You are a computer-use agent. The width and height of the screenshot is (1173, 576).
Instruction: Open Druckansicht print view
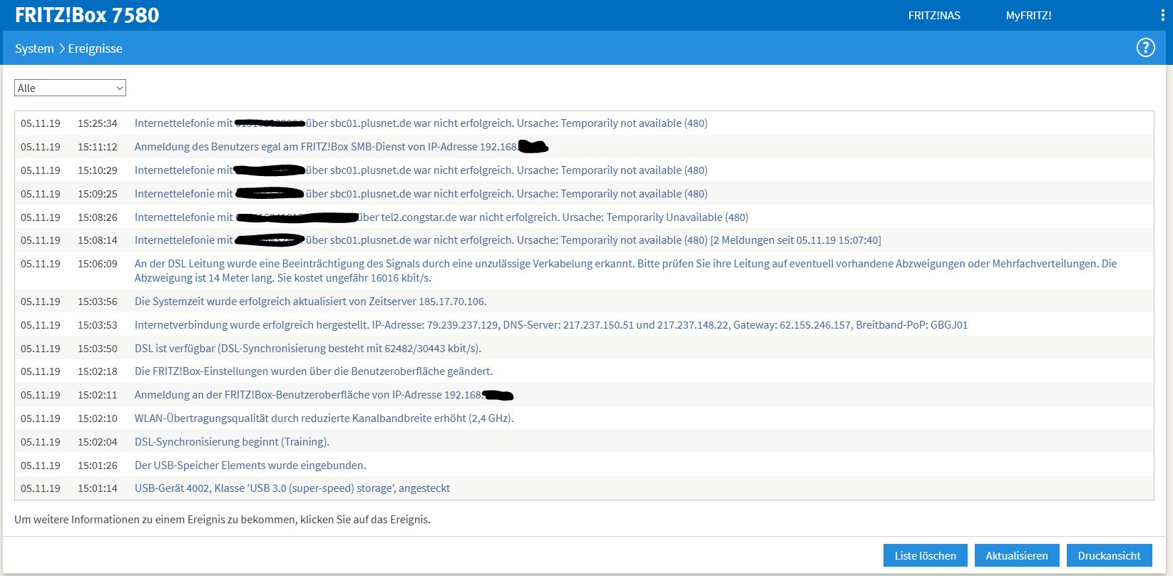(1109, 555)
